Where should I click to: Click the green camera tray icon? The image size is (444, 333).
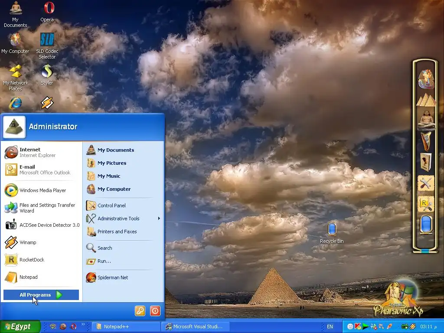tap(405, 326)
